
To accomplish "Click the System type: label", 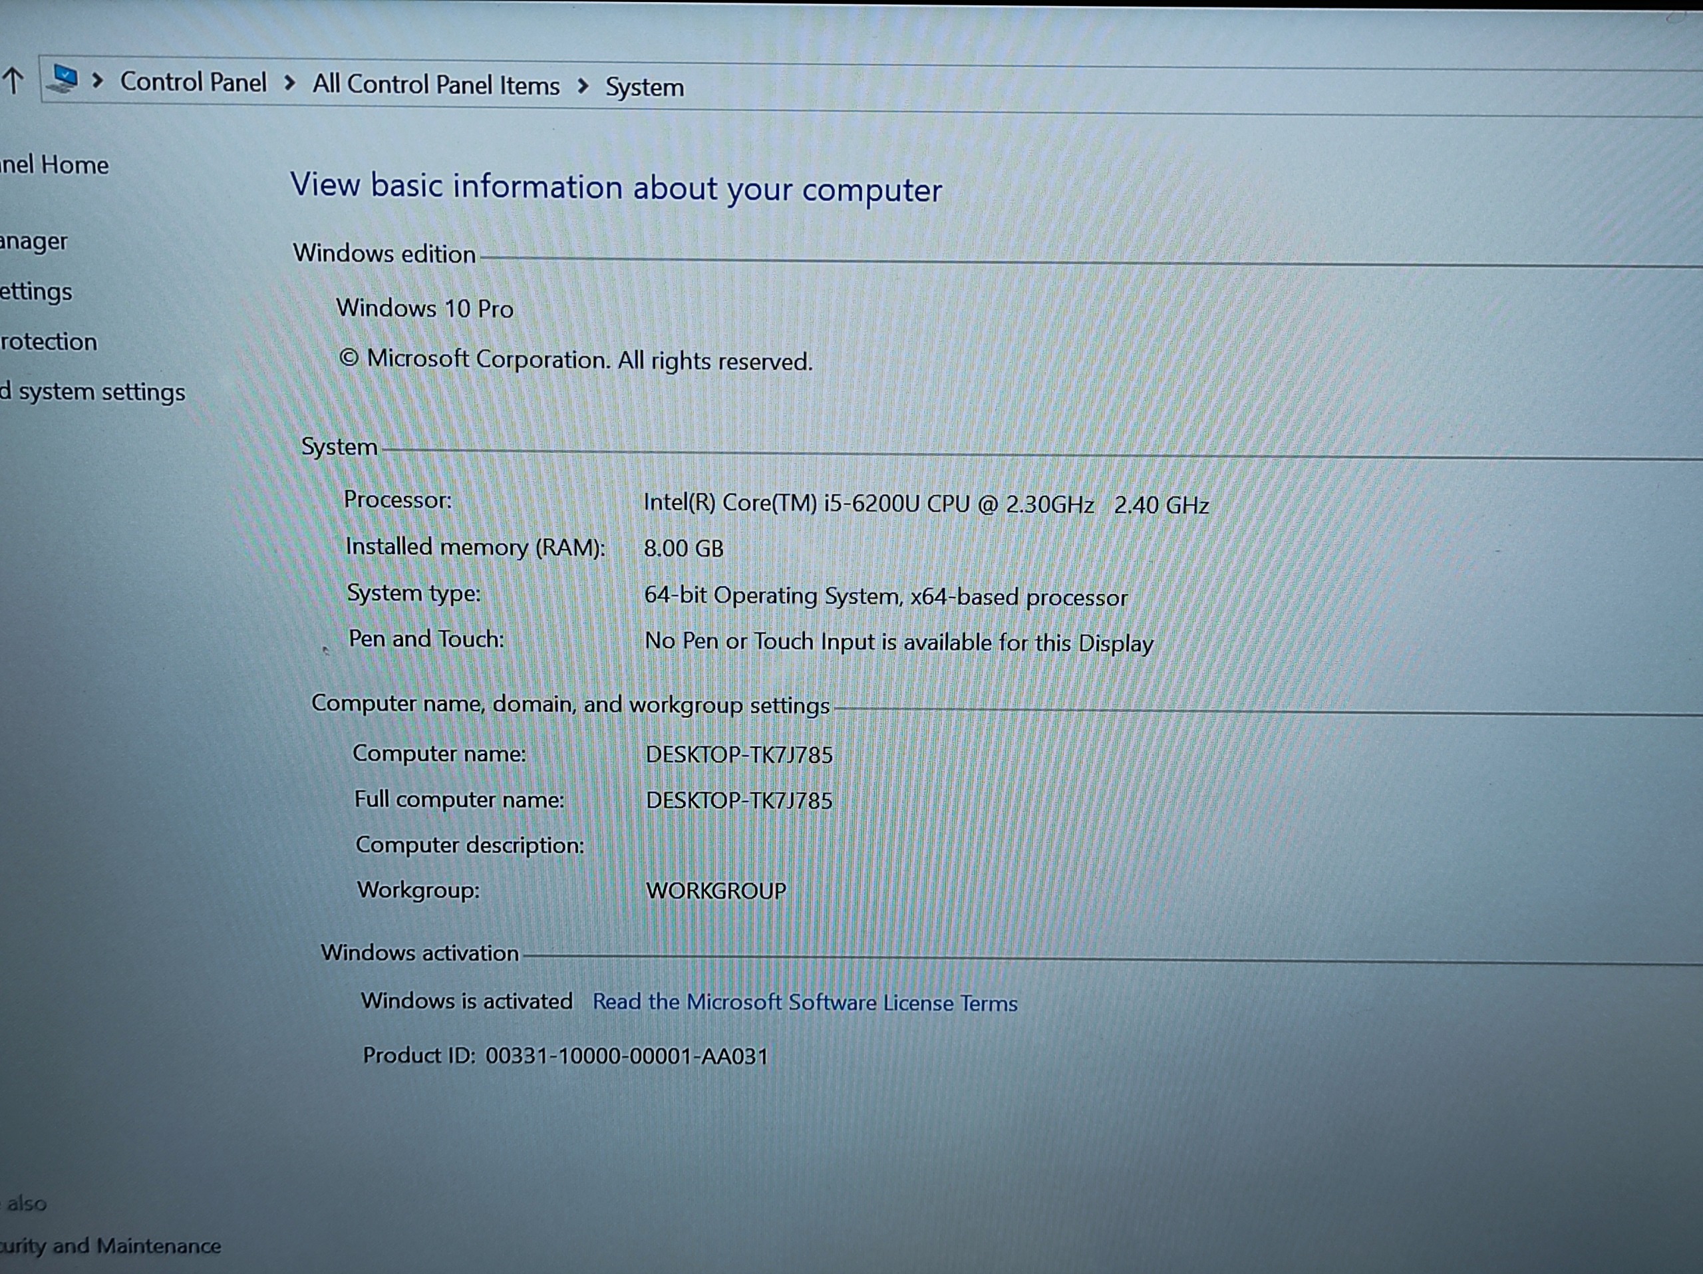I will tap(413, 593).
